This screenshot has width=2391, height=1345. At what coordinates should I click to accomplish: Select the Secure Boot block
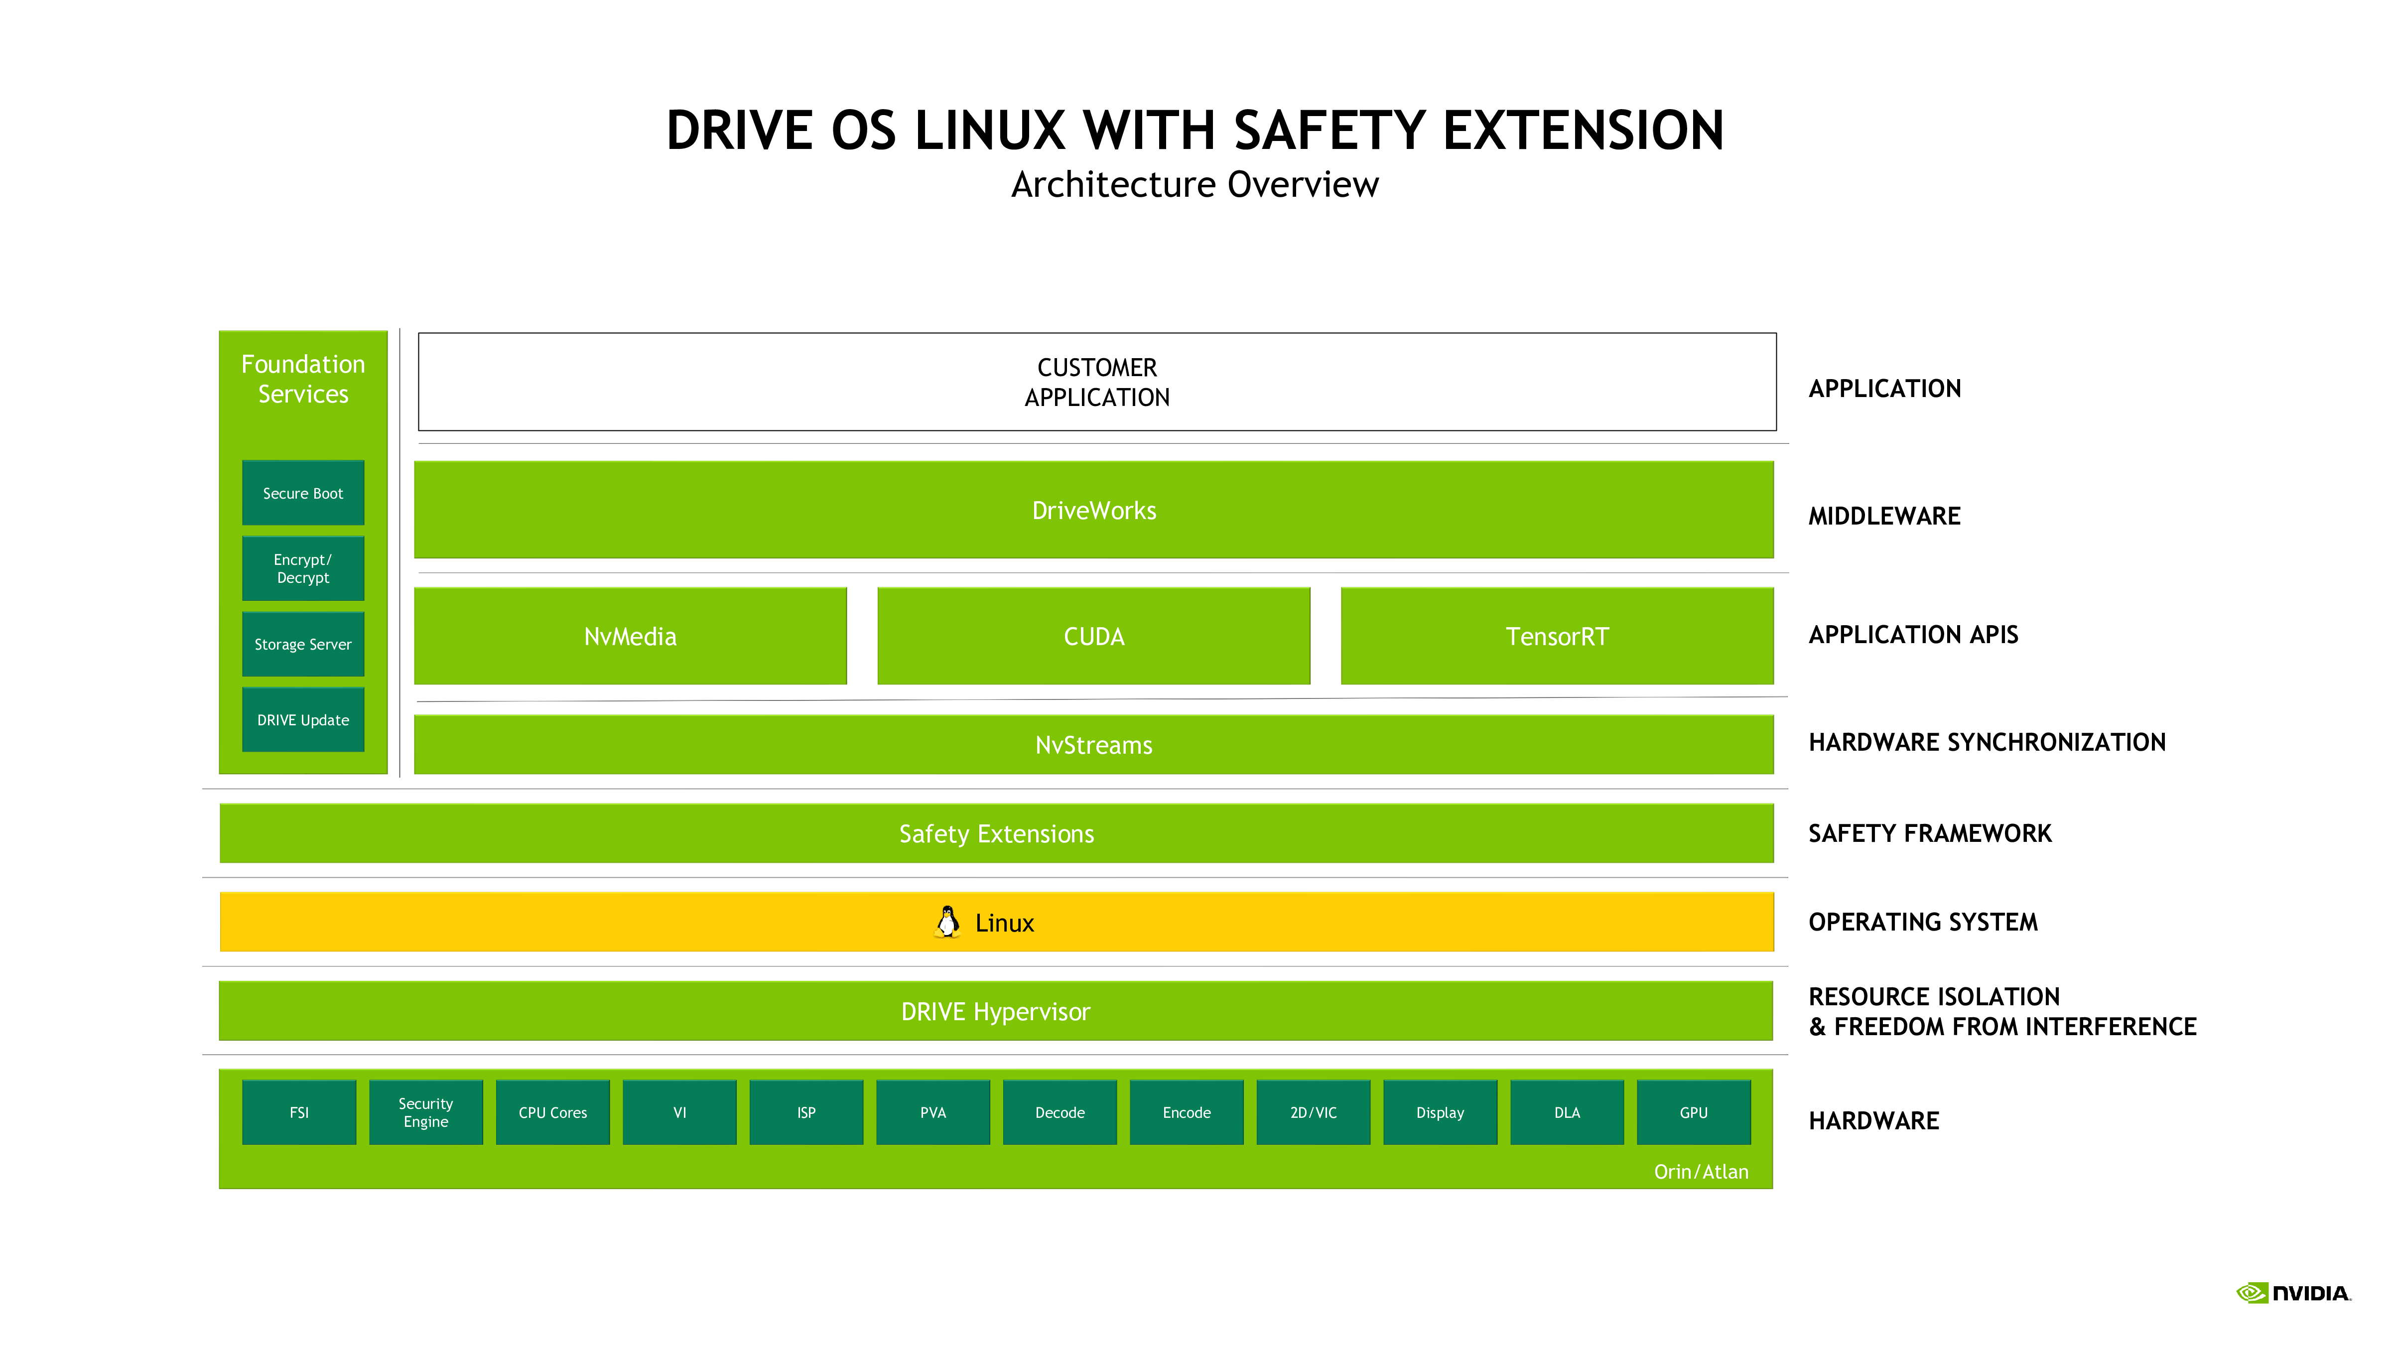pyautogui.click(x=302, y=493)
